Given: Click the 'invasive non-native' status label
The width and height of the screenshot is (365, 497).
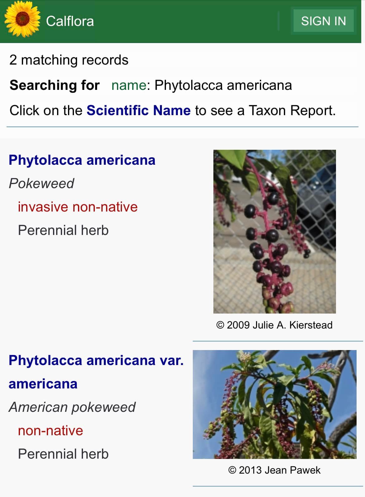Looking at the screenshot, I should pos(78,207).
